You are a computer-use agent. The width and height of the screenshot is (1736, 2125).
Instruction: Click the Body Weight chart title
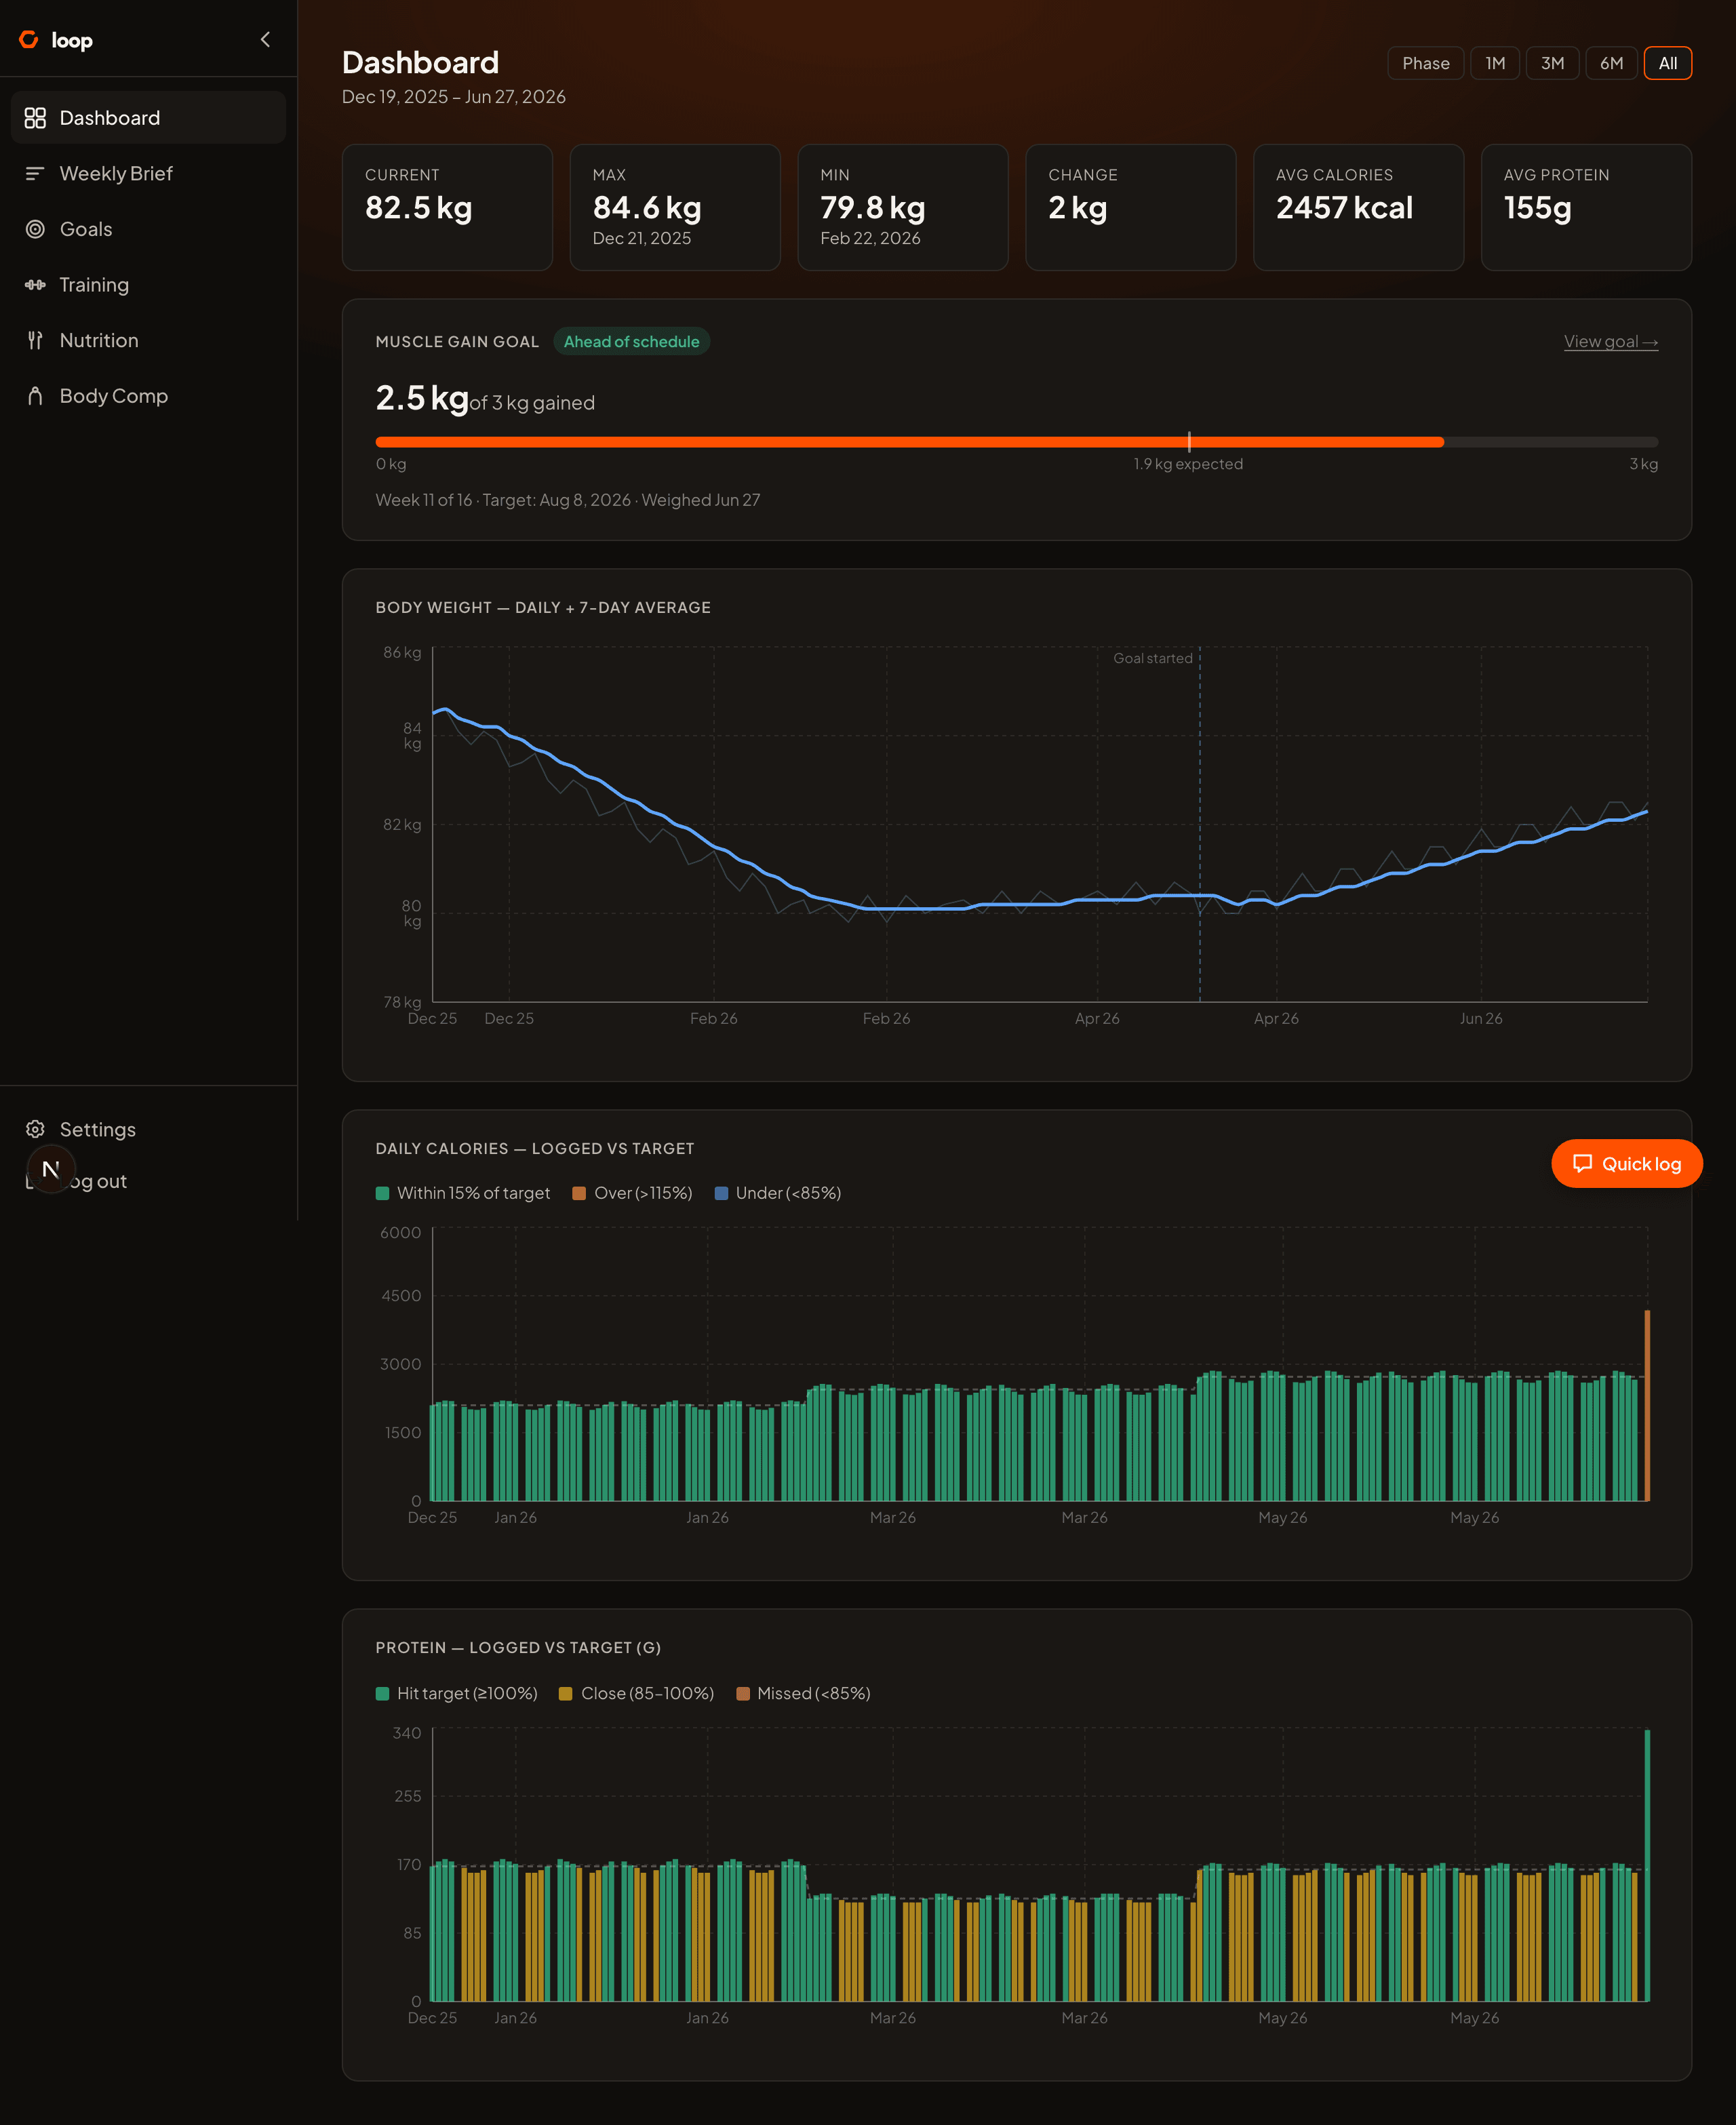[x=543, y=608]
